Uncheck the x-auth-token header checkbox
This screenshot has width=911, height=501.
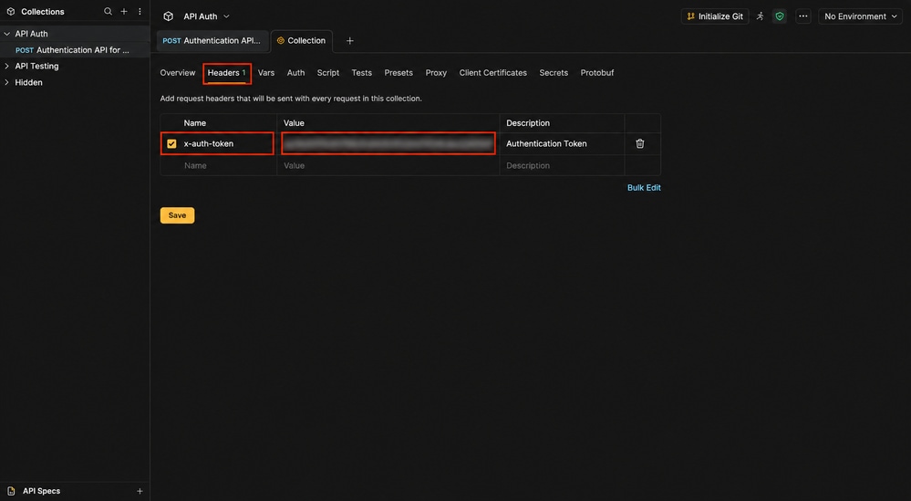pos(171,143)
